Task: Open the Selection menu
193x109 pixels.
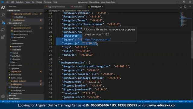Action: point(20,2)
